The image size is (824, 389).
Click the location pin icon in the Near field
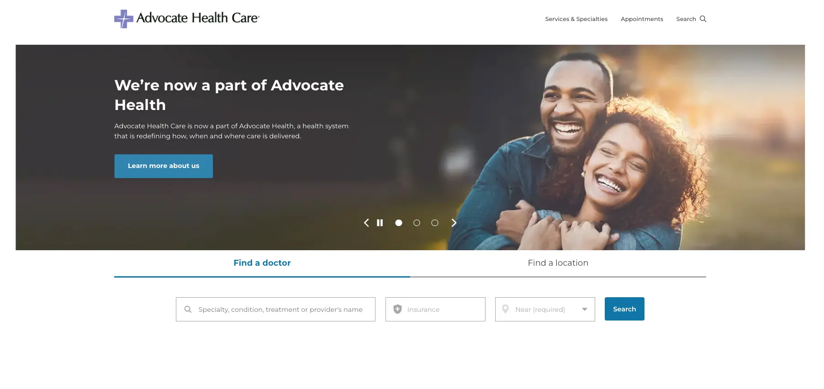(506, 309)
